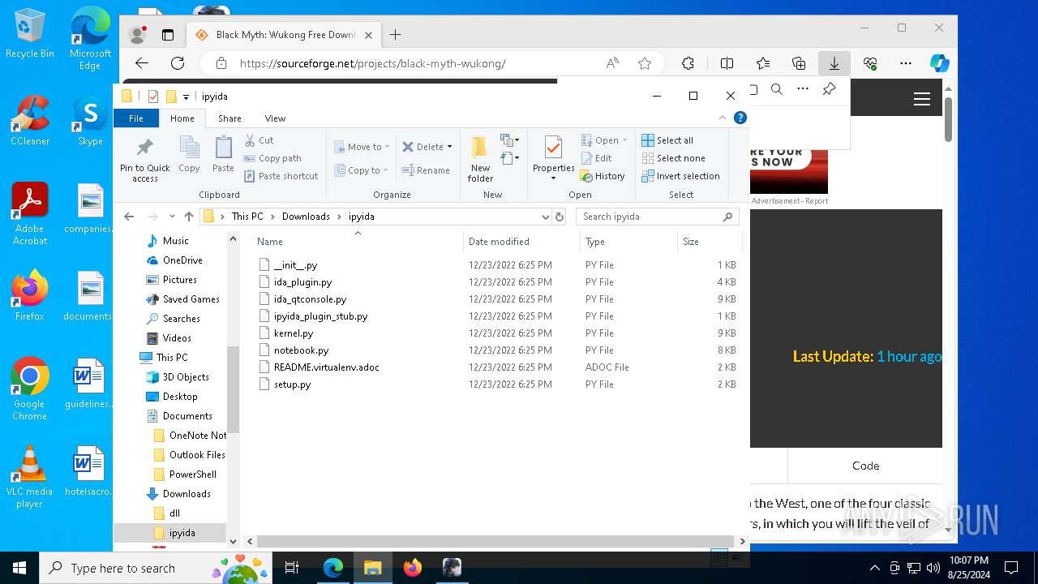1038x584 pixels.
Task: Open the File menu tab
Action: click(135, 118)
